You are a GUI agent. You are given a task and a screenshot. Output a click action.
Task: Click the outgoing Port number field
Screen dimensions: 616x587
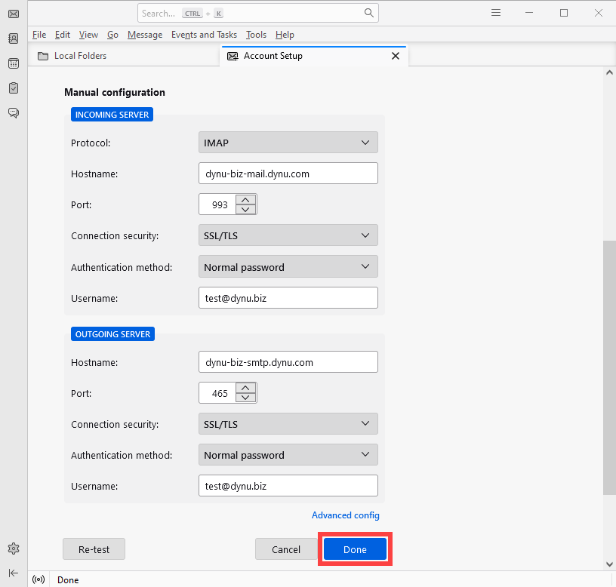(x=217, y=392)
